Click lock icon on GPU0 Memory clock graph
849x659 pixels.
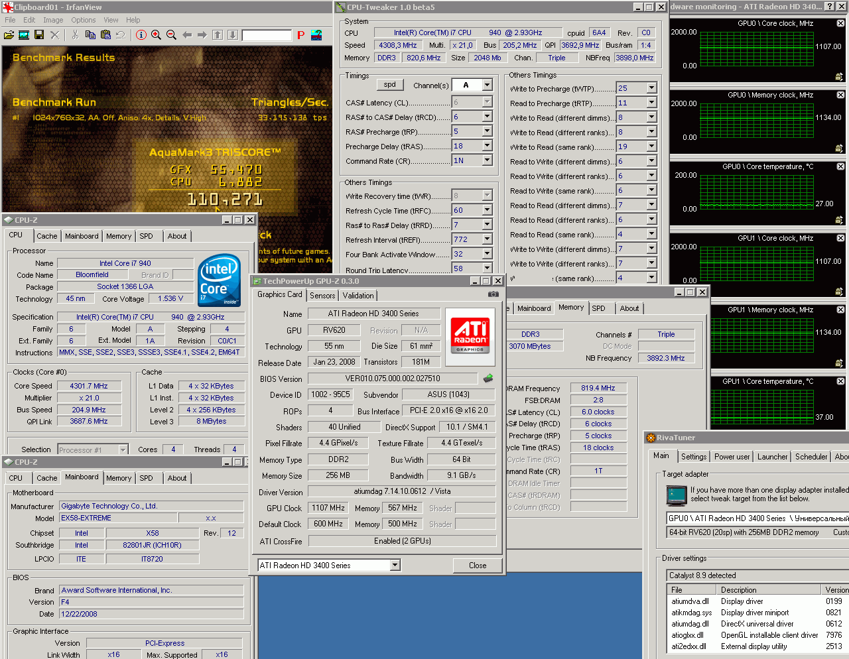[839, 149]
